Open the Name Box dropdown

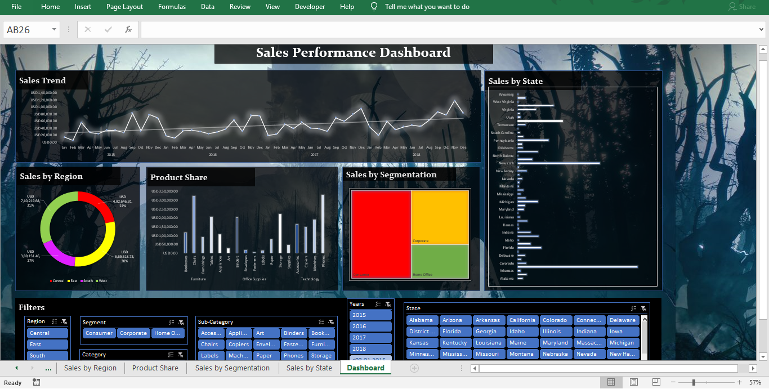coord(54,29)
